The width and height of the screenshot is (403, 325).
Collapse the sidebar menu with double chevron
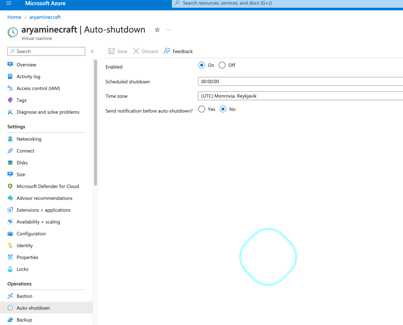(x=92, y=51)
